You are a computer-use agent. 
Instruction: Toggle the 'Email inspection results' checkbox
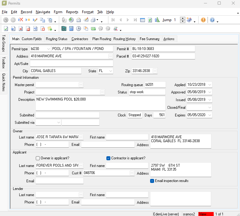152,181
